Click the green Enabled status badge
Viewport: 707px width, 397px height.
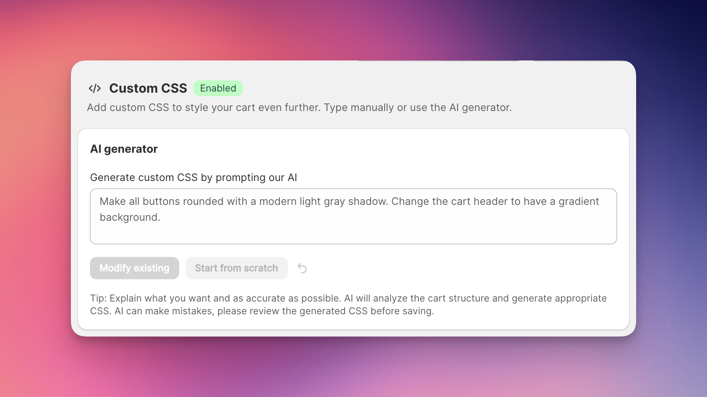coord(218,88)
